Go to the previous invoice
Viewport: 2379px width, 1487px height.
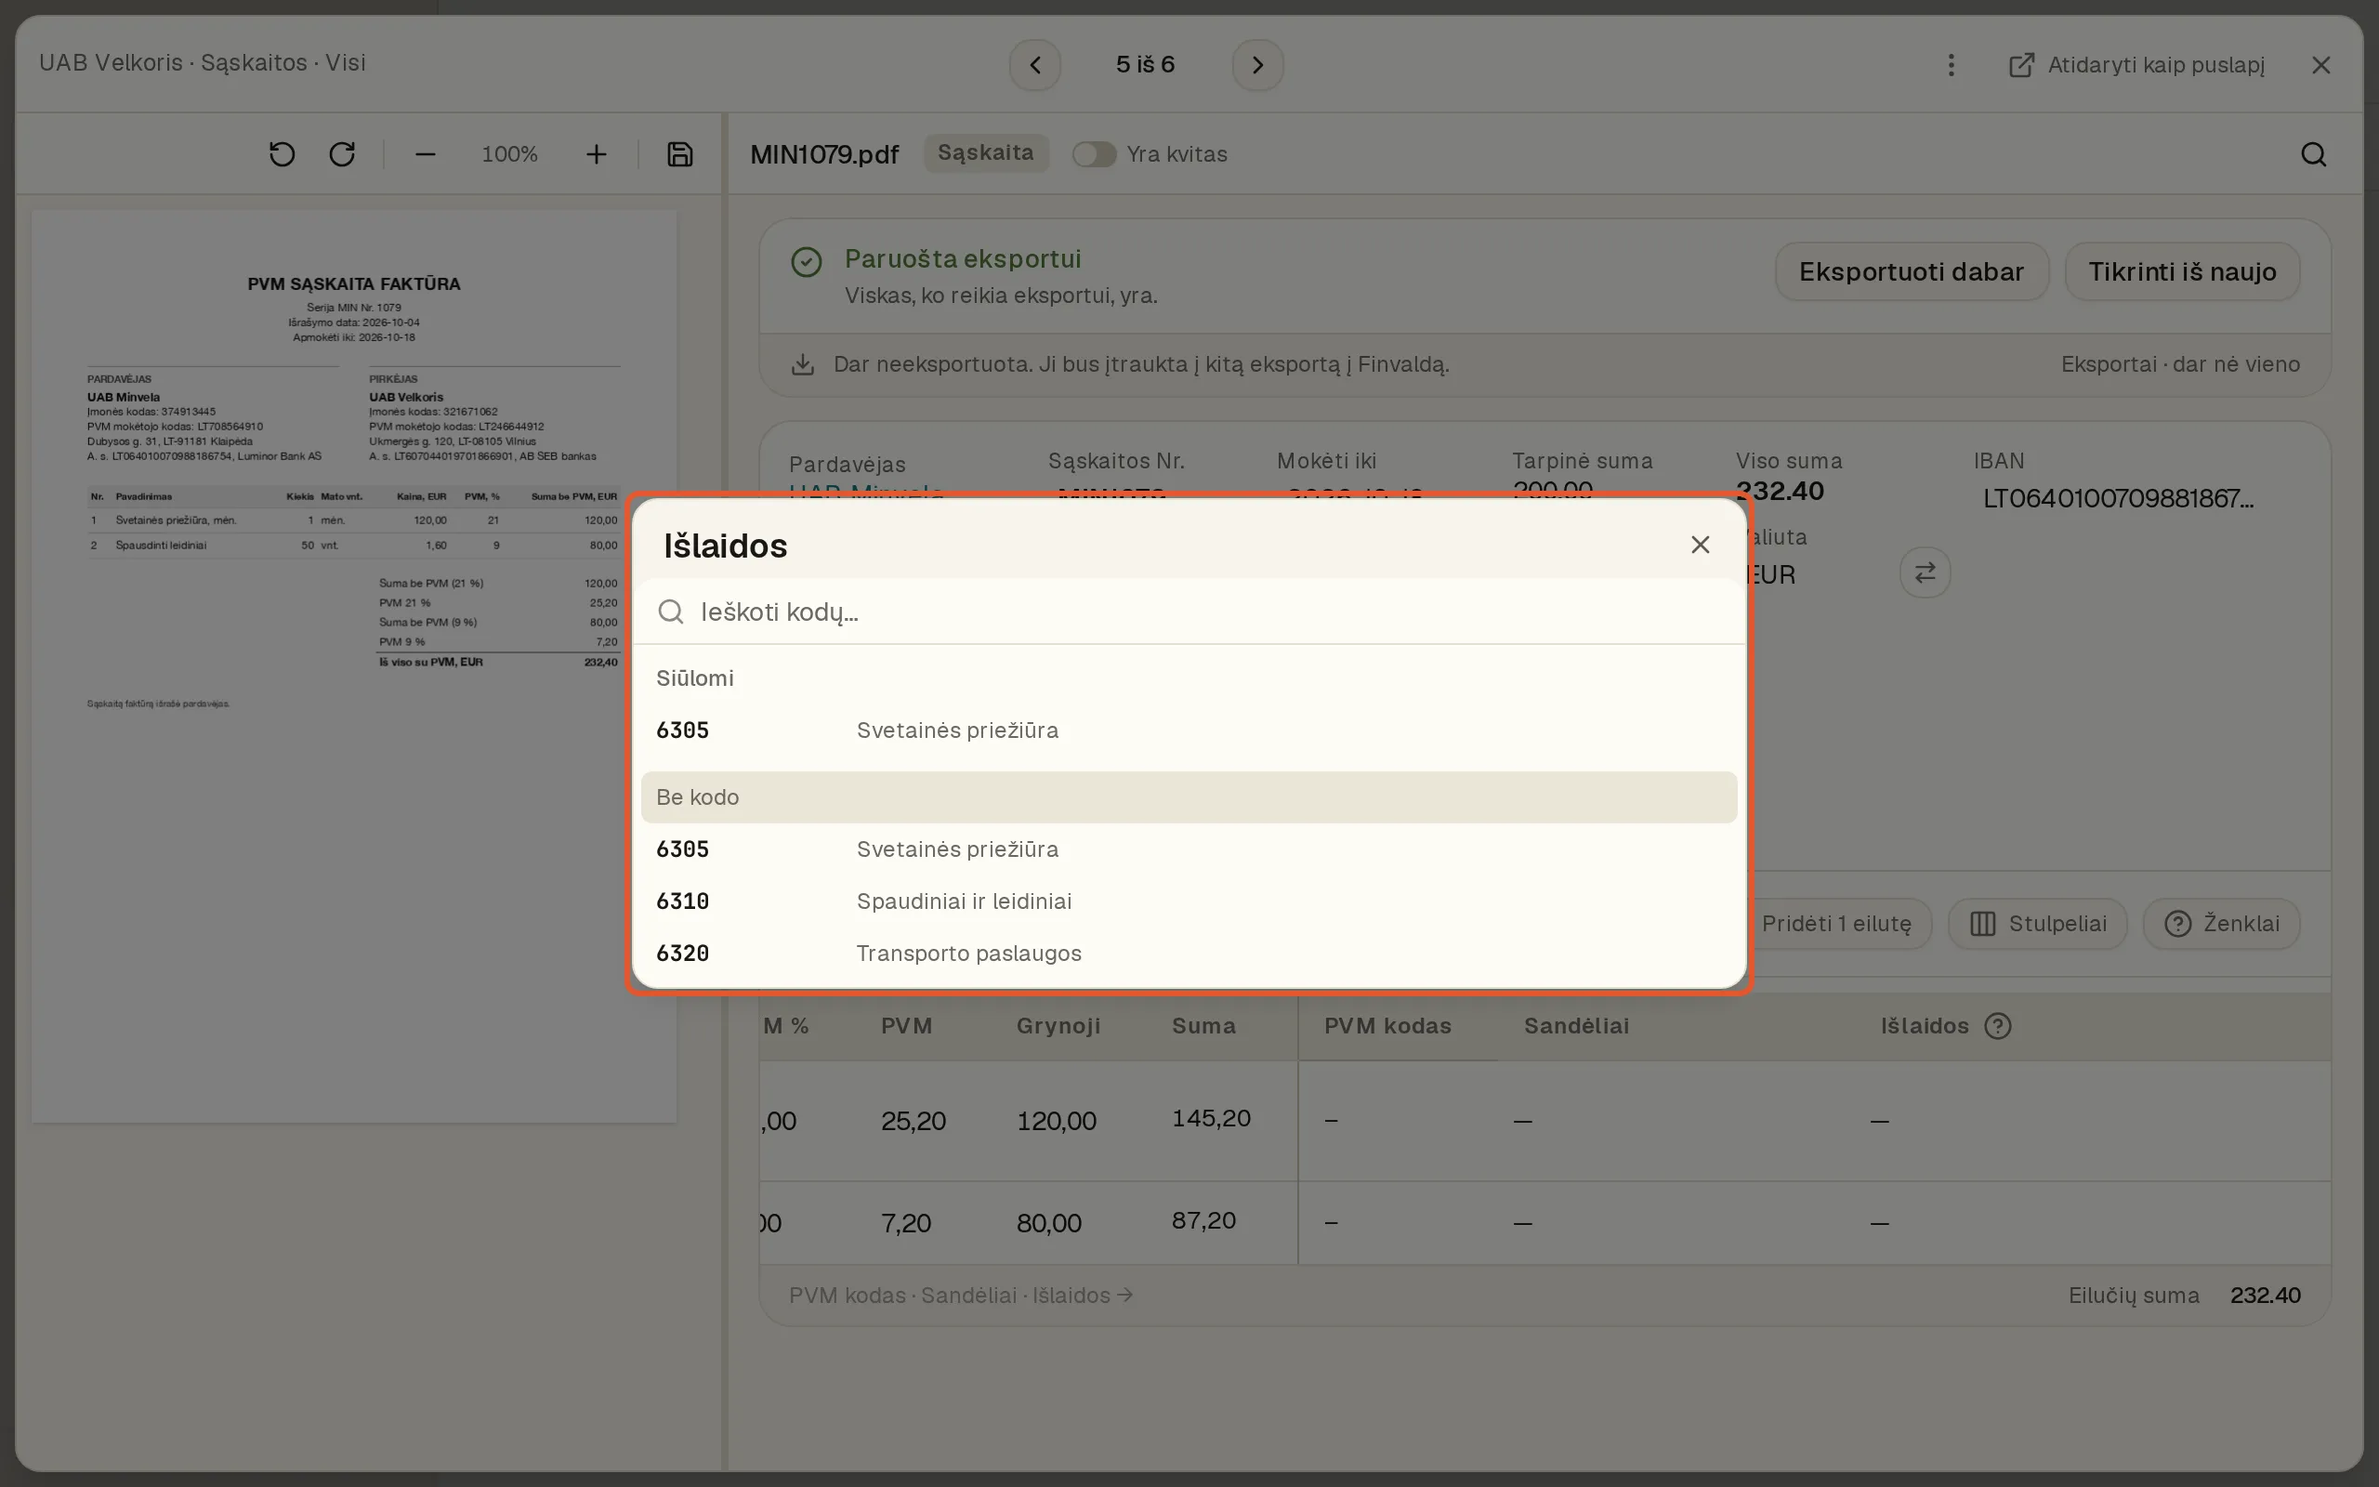(x=1034, y=65)
